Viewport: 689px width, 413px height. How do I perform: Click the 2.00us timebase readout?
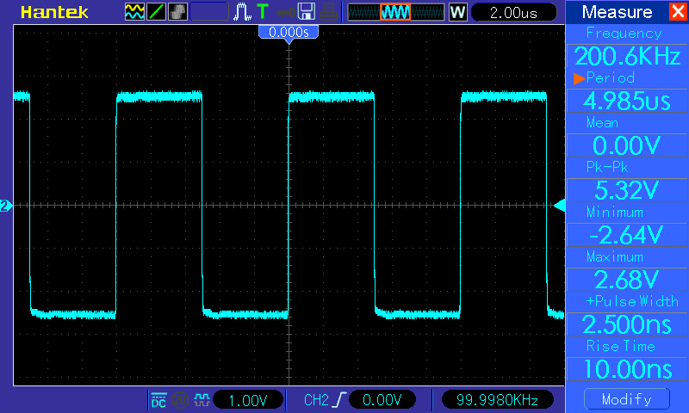click(x=513, y=12)
